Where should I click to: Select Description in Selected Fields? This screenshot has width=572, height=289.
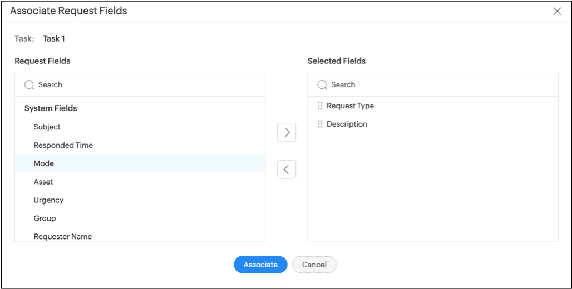347,124
